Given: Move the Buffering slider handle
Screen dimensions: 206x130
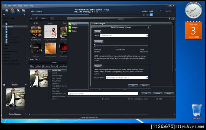Looking at the screenshot, I should (94, 46).
